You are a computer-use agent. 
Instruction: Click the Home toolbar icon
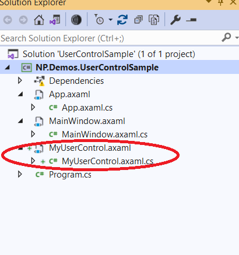39,20
